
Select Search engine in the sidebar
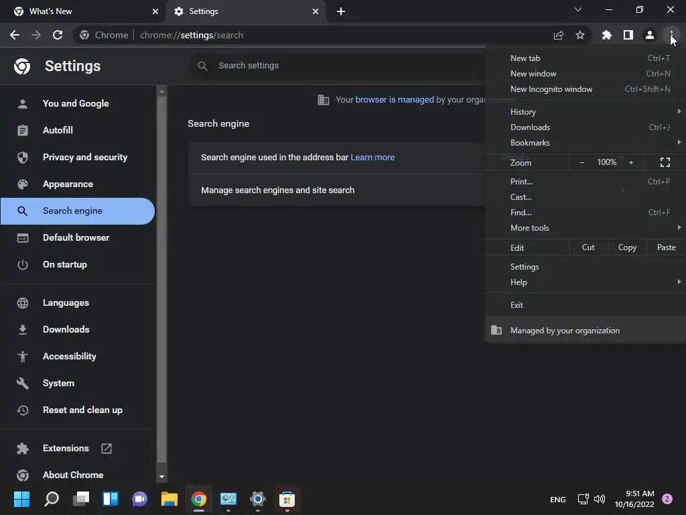click(78, 211)
